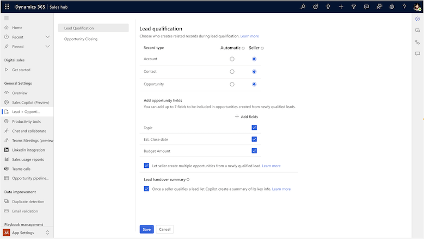Switch to Opportunity Closing tab
Viewport: 424px width, 239px height.
click(81, 39)
